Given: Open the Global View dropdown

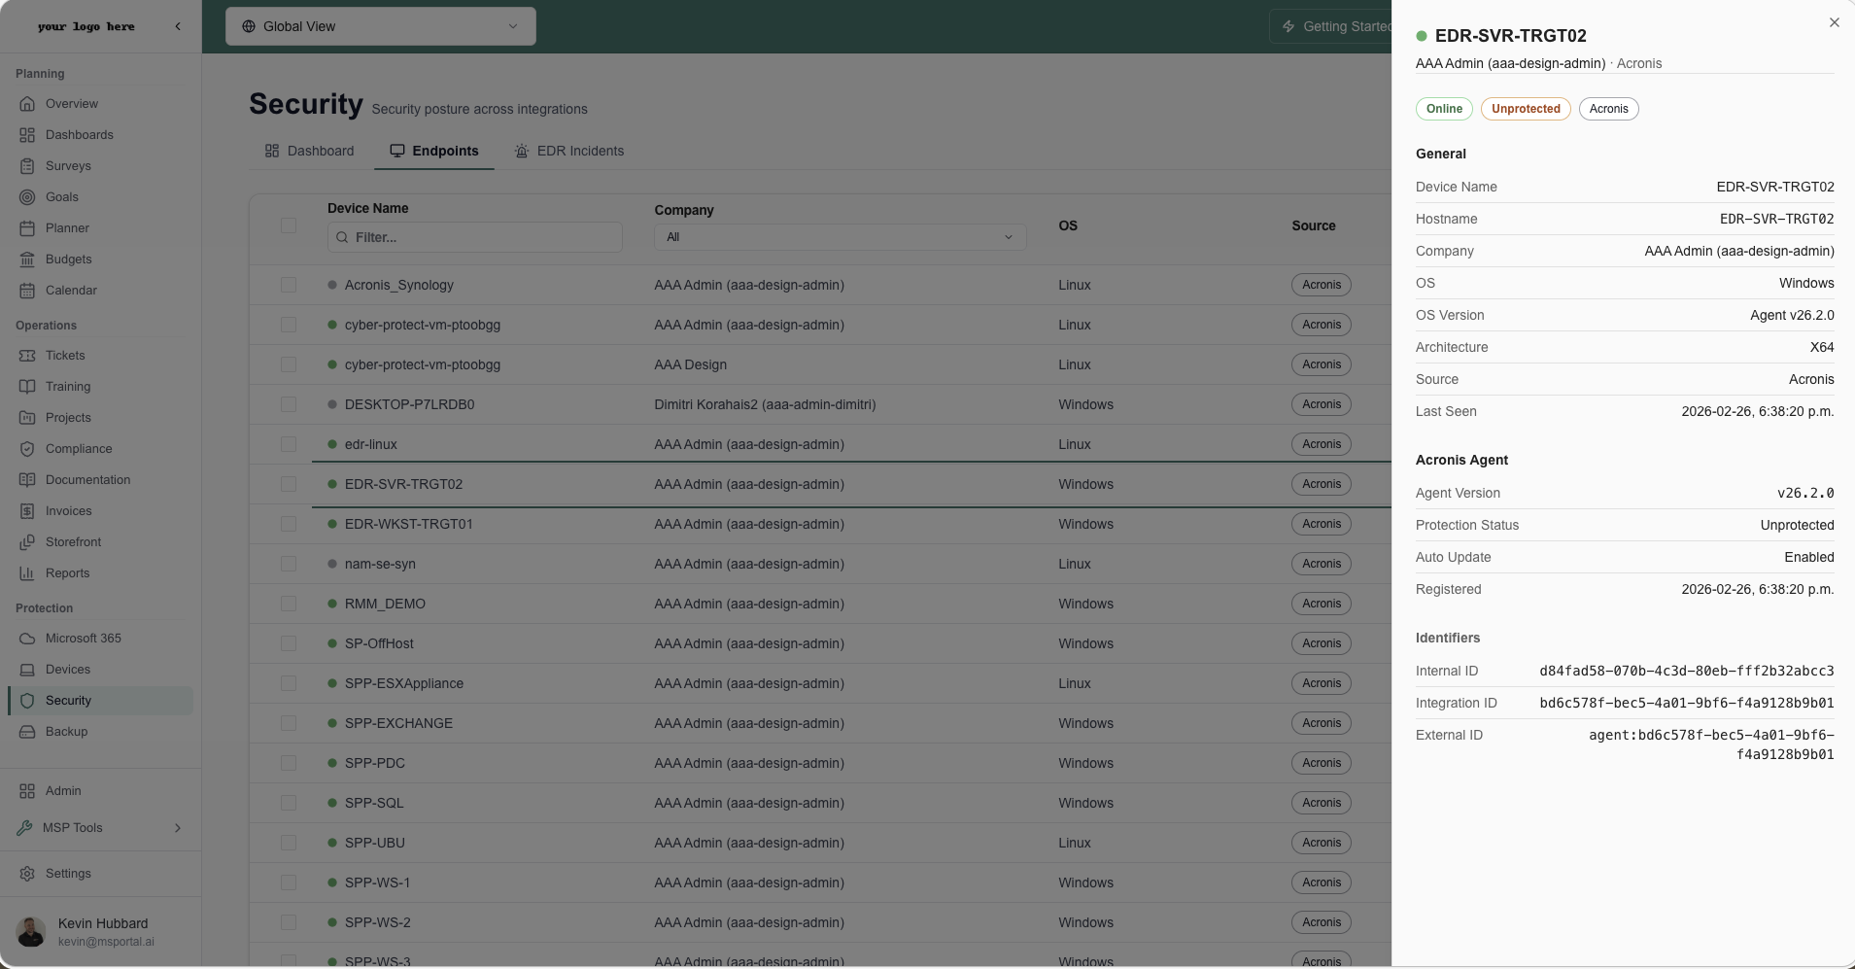Looking at the screenshot, I should pos(380,26).
